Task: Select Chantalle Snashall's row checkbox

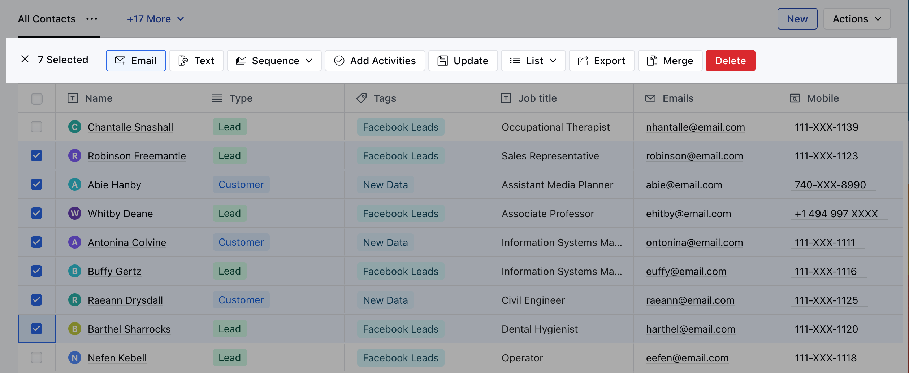Action: [36, 127]
